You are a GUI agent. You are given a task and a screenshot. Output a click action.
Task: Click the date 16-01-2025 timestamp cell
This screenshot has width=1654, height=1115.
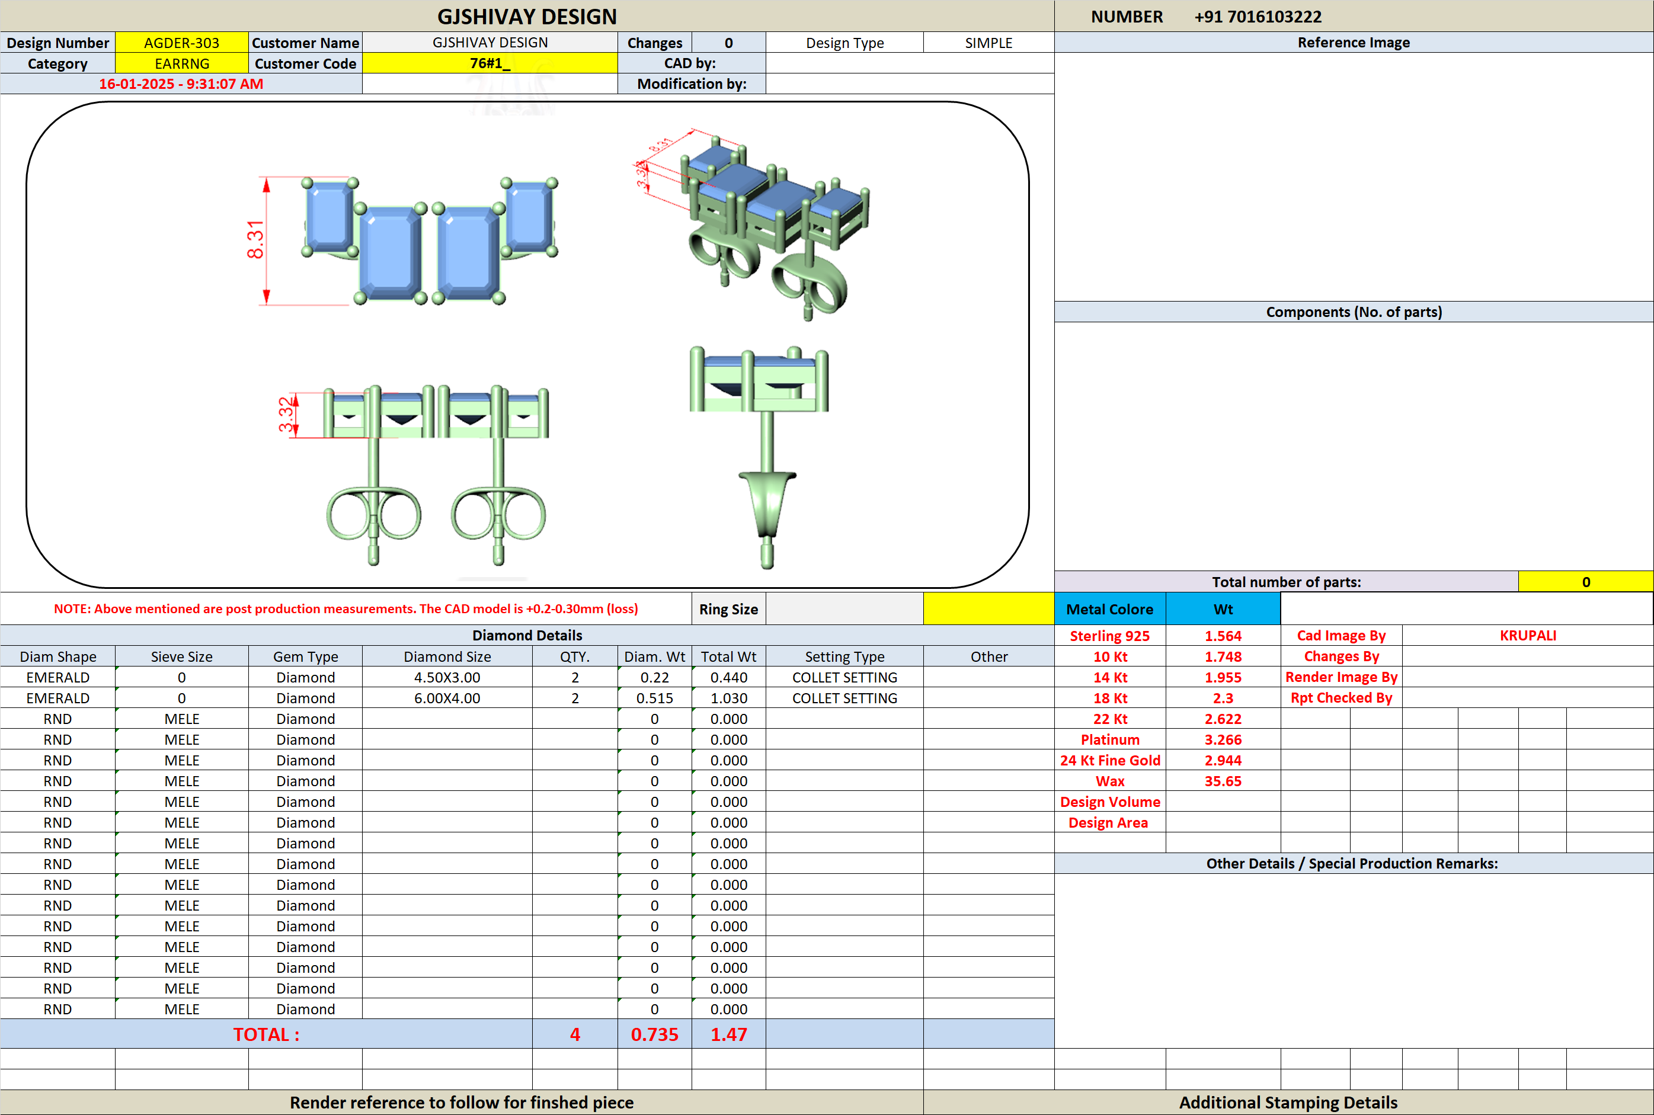[181, 84]
